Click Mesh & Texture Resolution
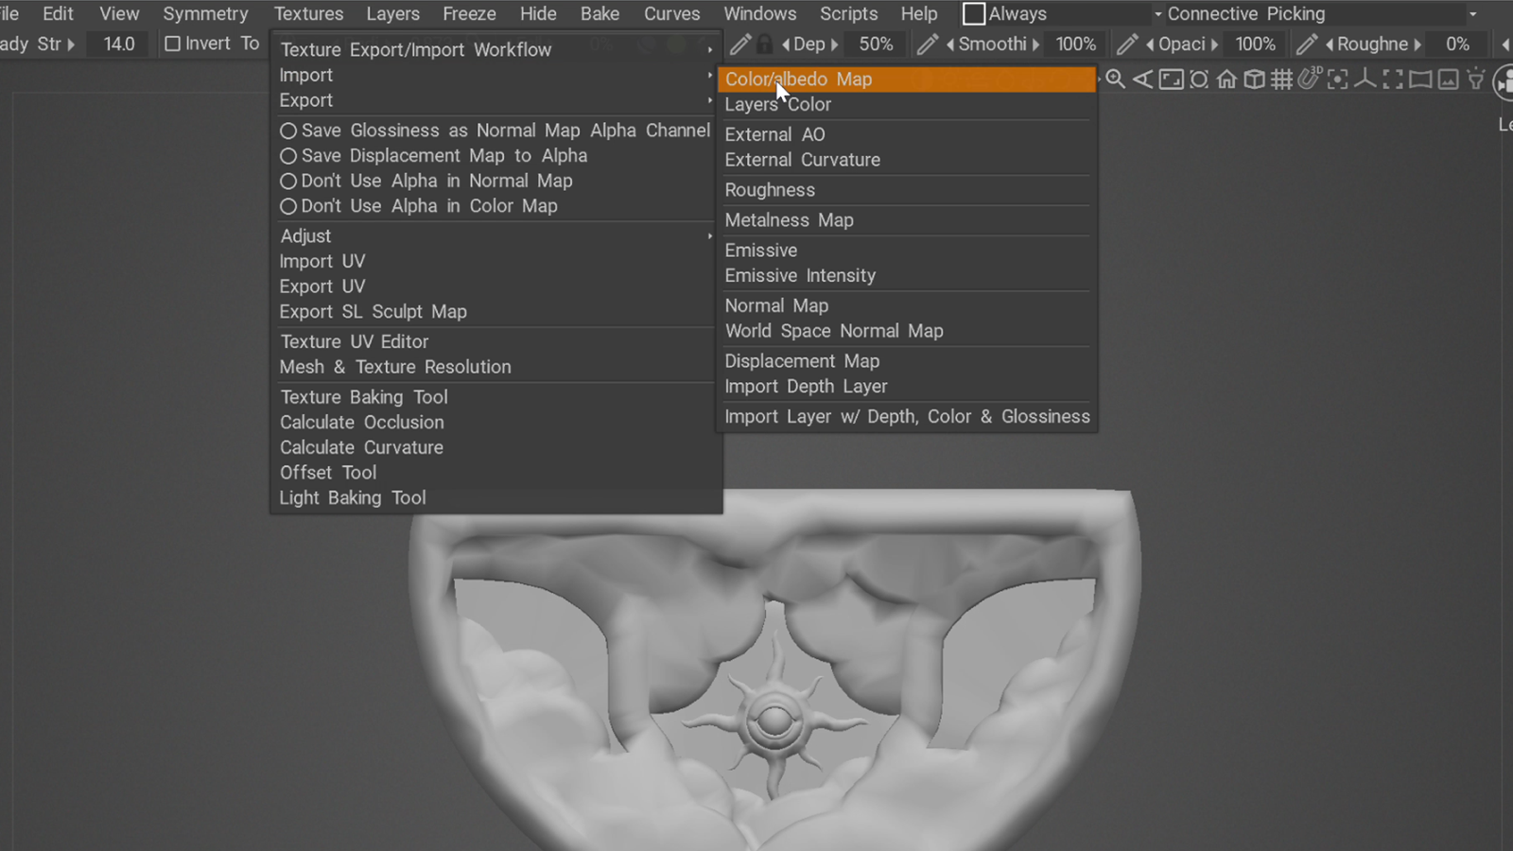 (x=395, y=367)
